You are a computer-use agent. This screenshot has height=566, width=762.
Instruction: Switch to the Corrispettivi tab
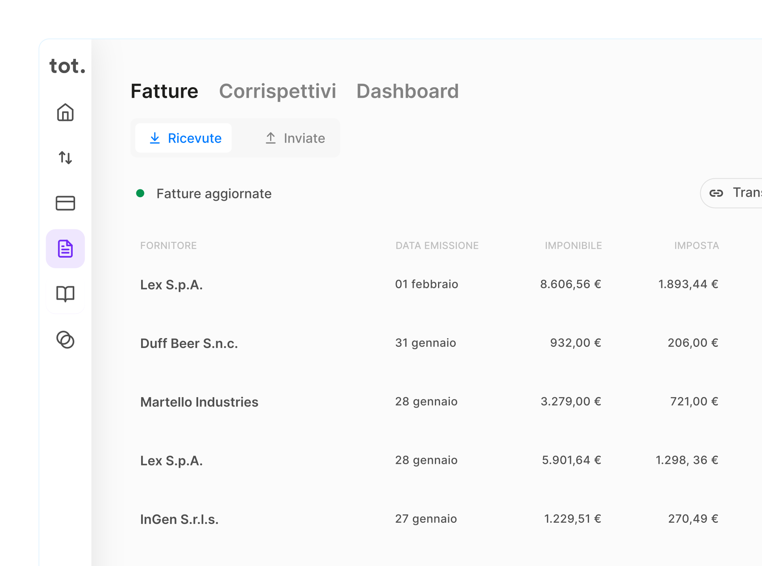click(277, 91)
